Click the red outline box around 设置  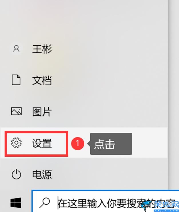click(x=36, y=144)
